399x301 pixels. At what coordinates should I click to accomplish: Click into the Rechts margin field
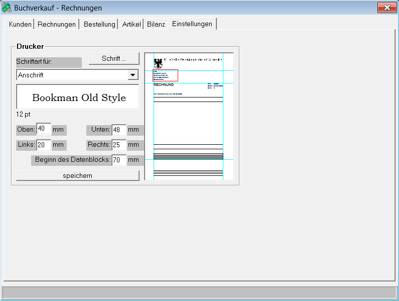click(x=119, y=145)
